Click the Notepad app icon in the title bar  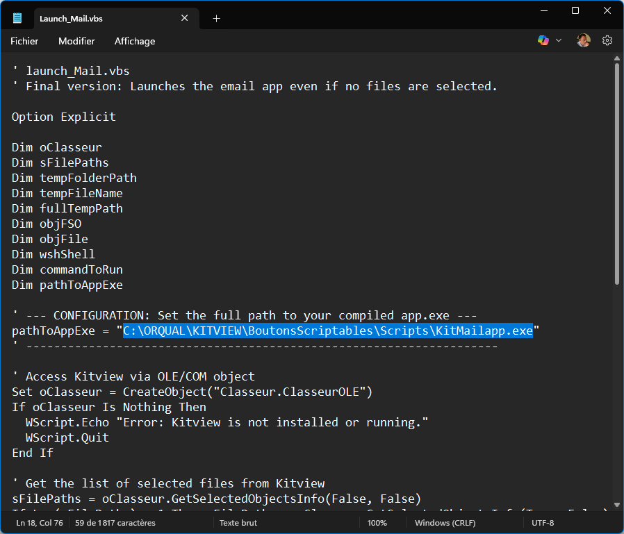(17, 19)
